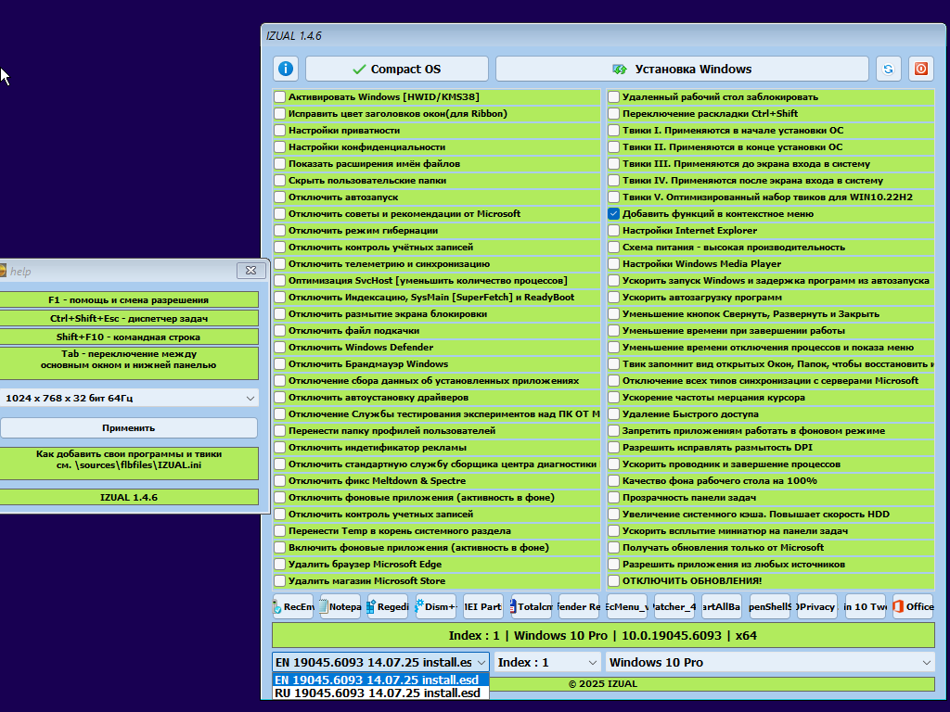Viewport: 950px width, 712px height.
Task: Open the screen resolution dropdown in help
Action: click(x=128, y=398)
